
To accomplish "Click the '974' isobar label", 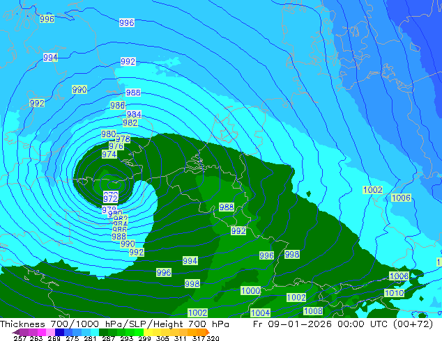I will [x=109, y=154].
